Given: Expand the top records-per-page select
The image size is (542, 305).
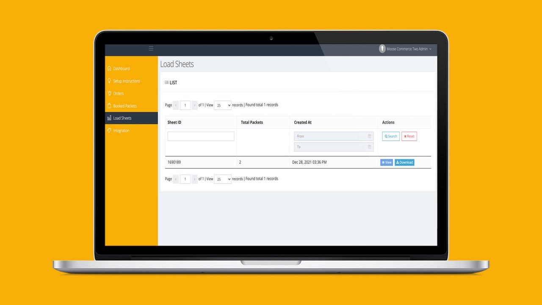Looking at the screenshot, I should (223, 105).
